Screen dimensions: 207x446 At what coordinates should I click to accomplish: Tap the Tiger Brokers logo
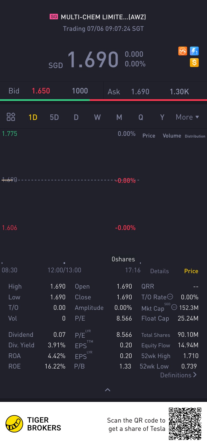click(14, 424)
